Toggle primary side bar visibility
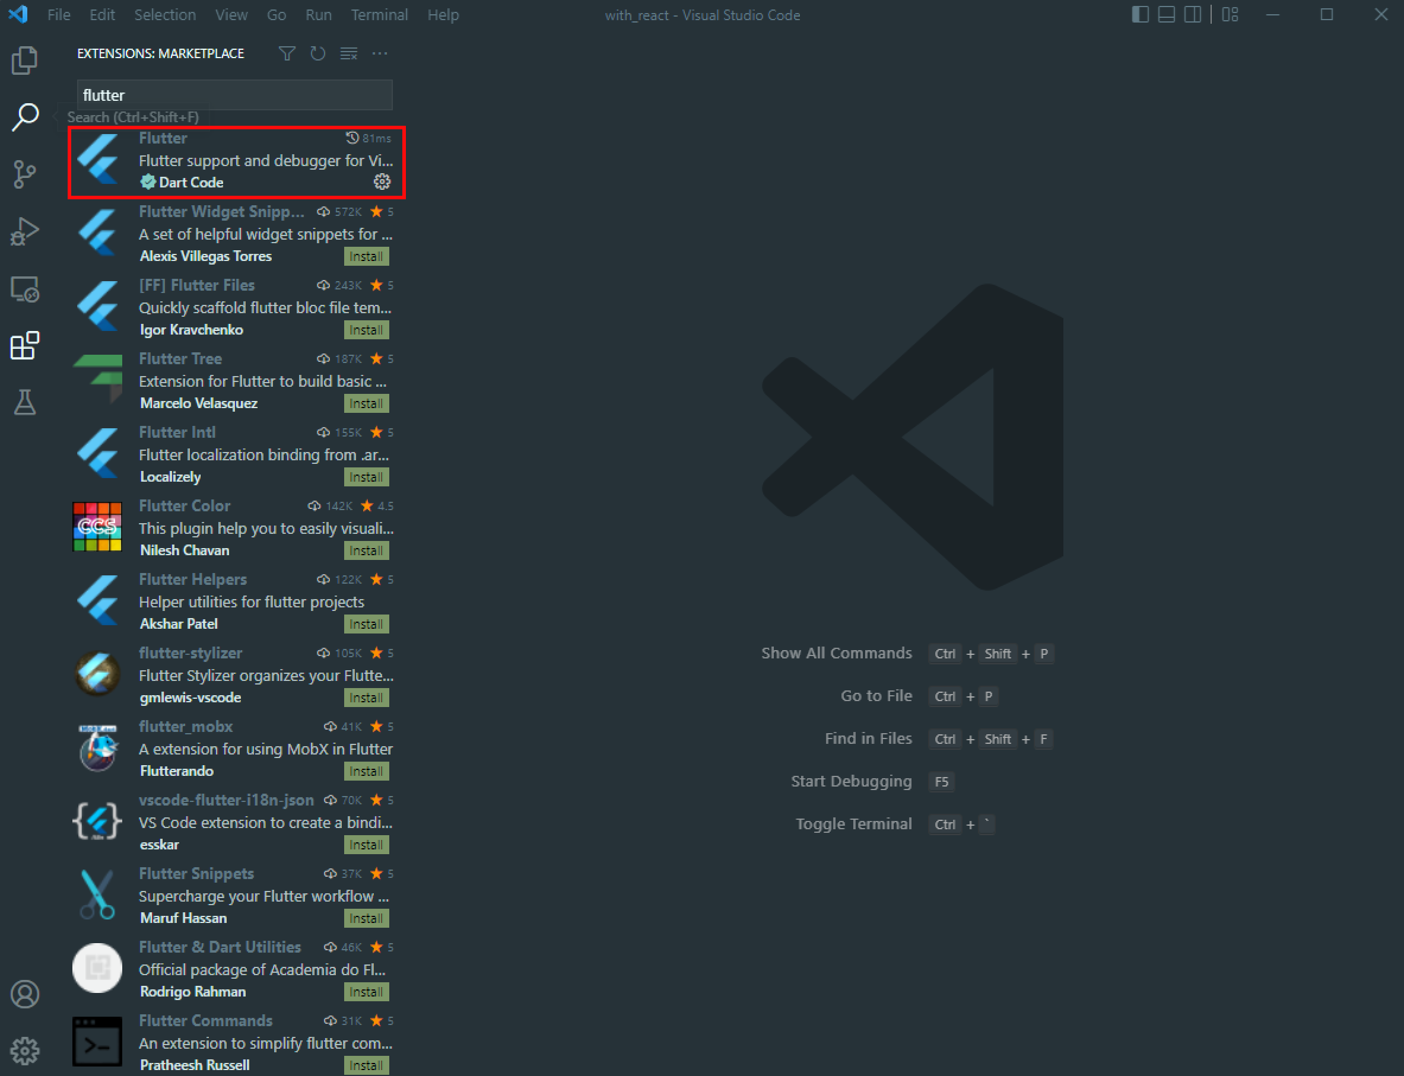 tap(1140, 14)
